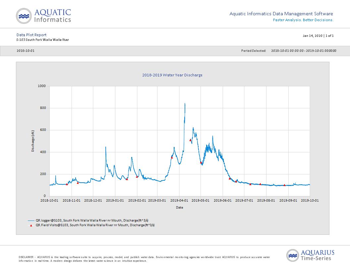
Task: Click the red field visit marker near 500 cfs
Action: coord(190,140)
